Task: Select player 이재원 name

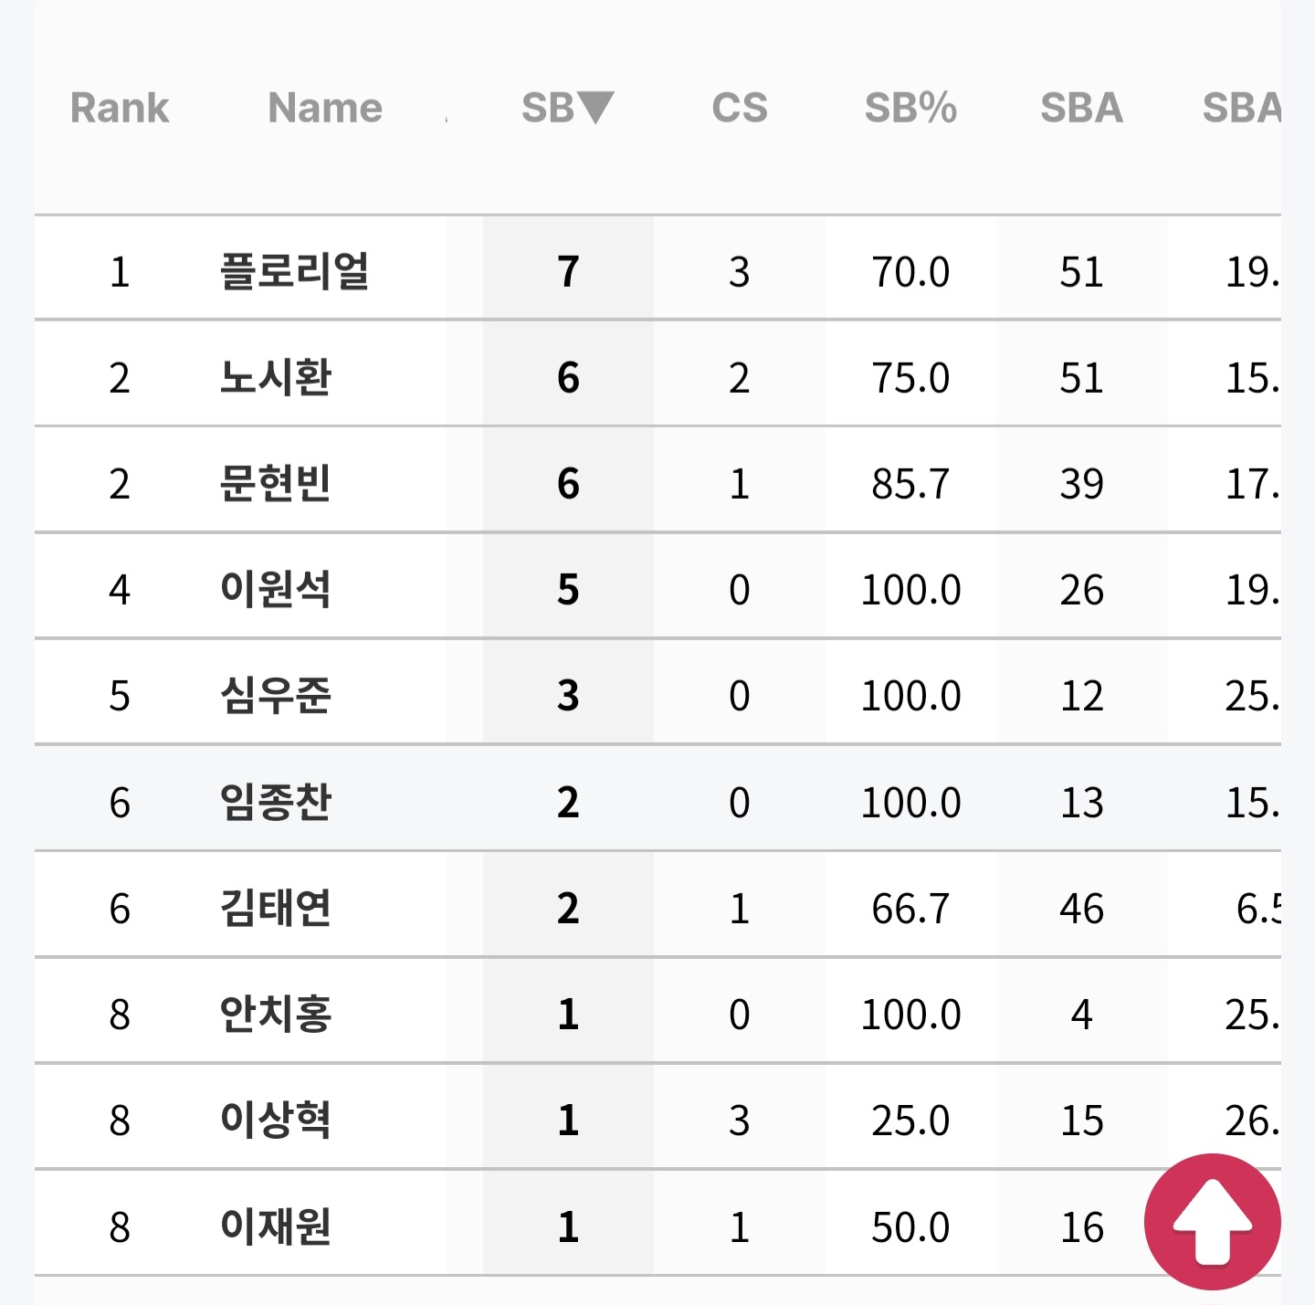Action: click(276, 1226)
